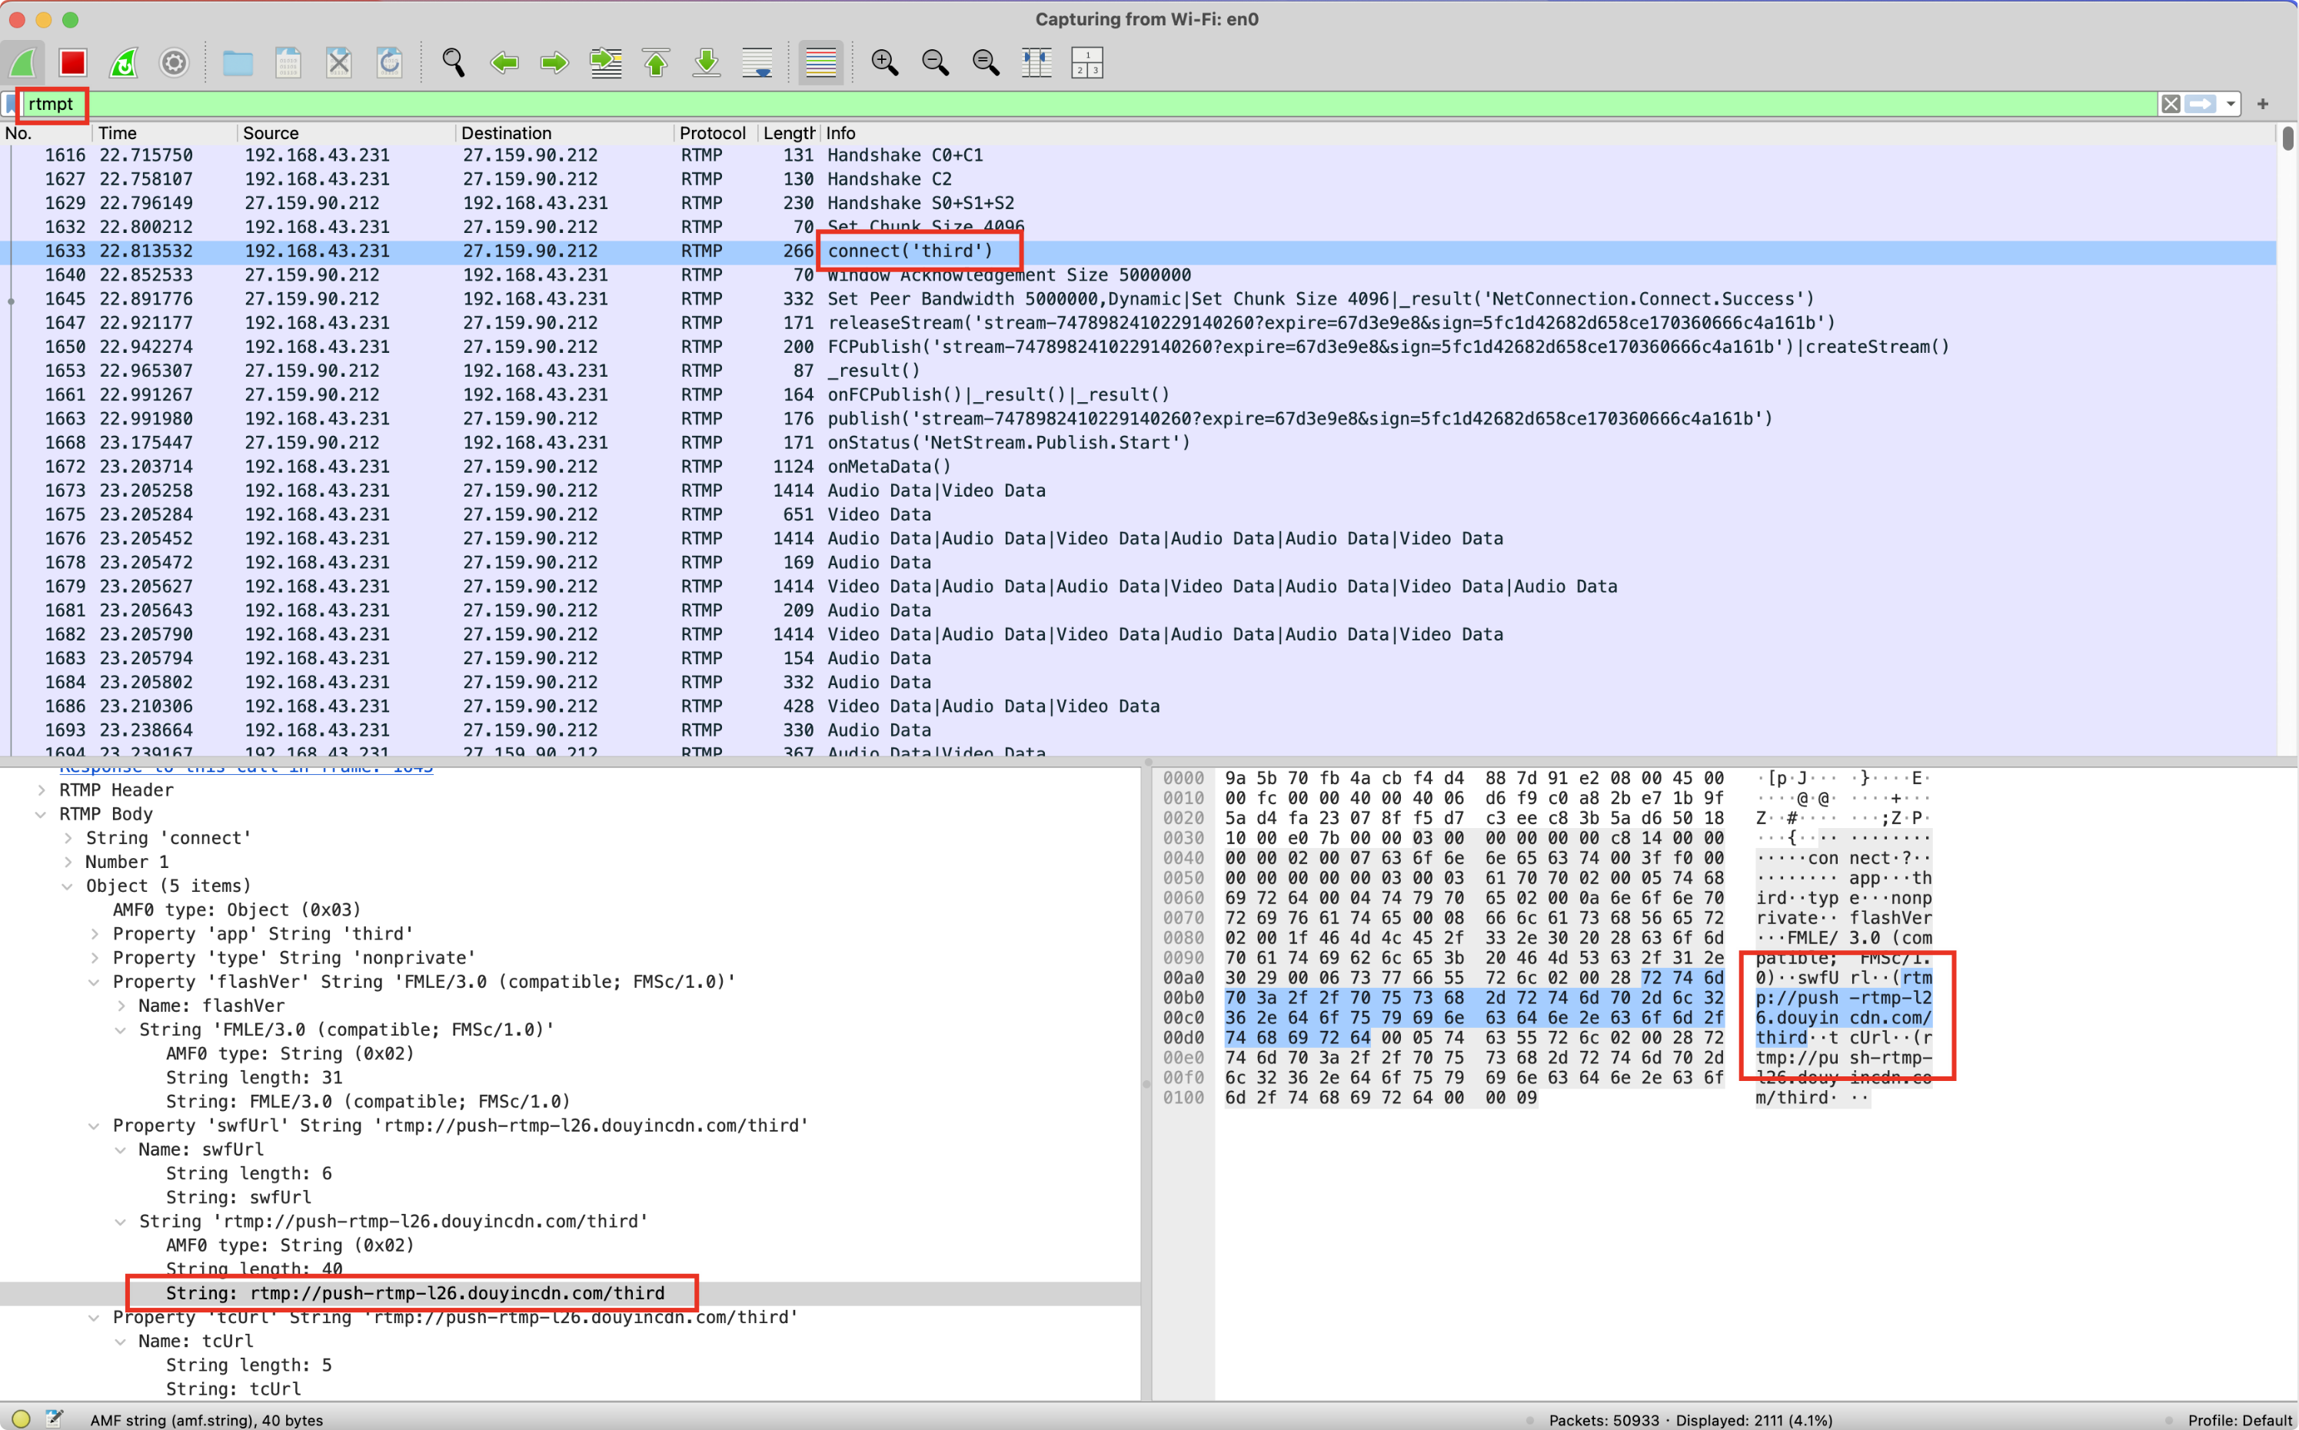
Task: Stop the running packet capture
Action: click(73, 62)
